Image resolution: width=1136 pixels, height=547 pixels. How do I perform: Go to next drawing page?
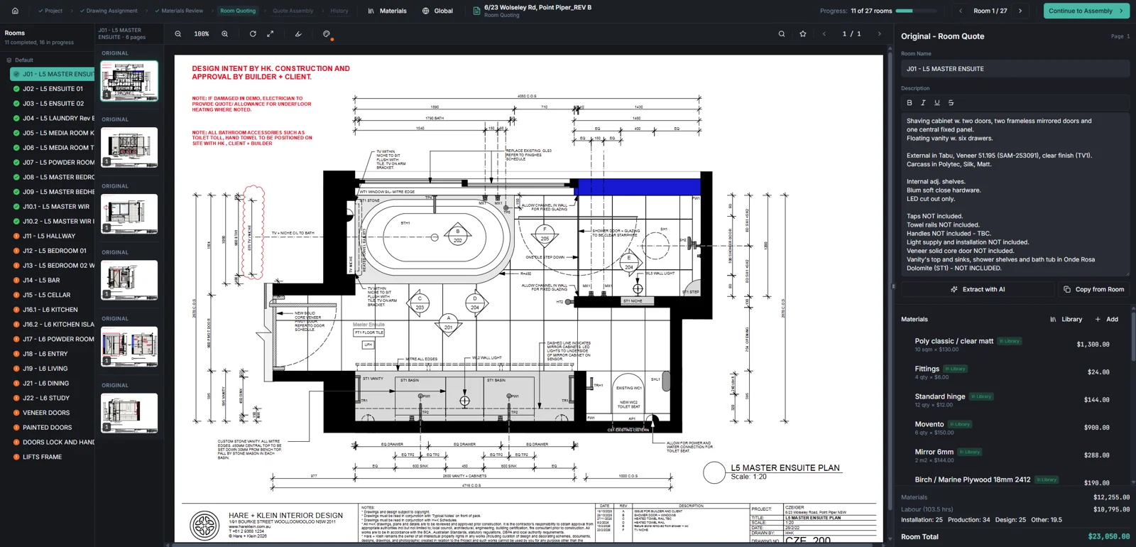pyautogui.click(x=880, y=33)
